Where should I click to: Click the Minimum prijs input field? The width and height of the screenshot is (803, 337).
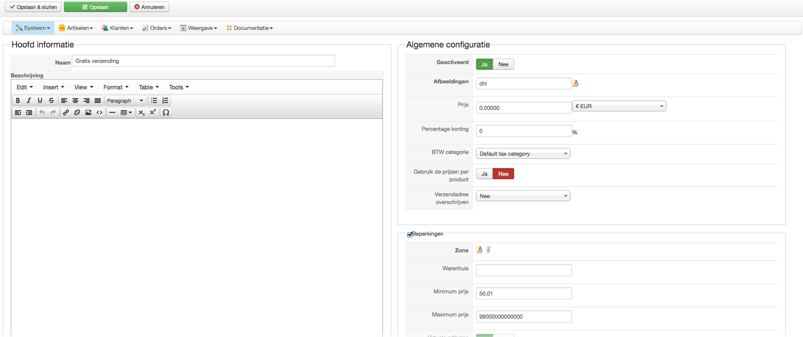(524, 293)
